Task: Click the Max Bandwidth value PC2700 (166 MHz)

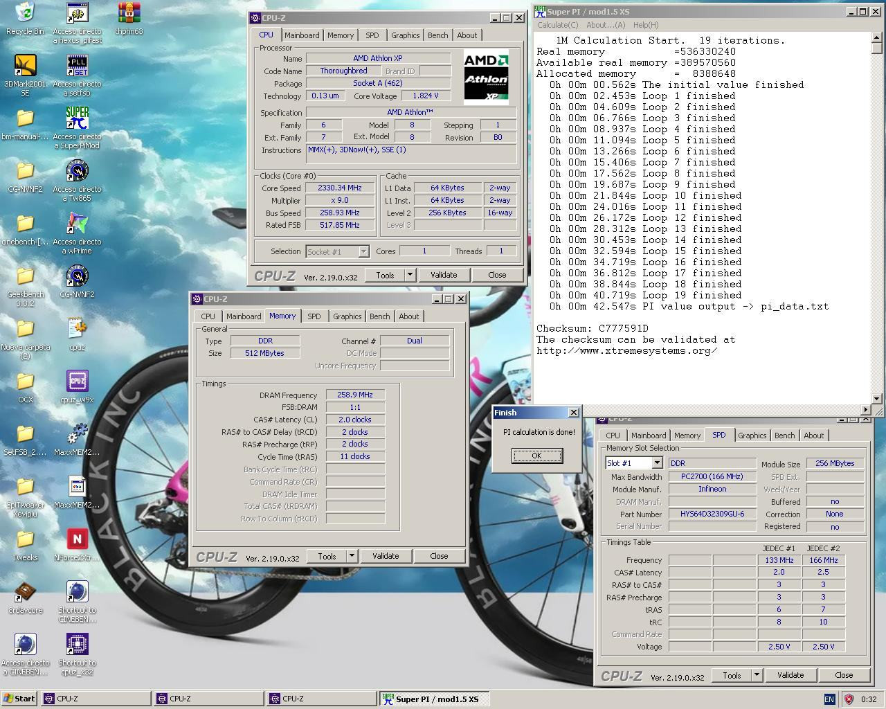Action: pyautogui.click(x=712, y=476)
